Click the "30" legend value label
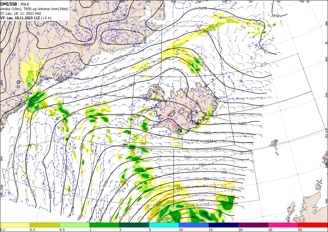The image size is (328, 232). pos(270,230)
